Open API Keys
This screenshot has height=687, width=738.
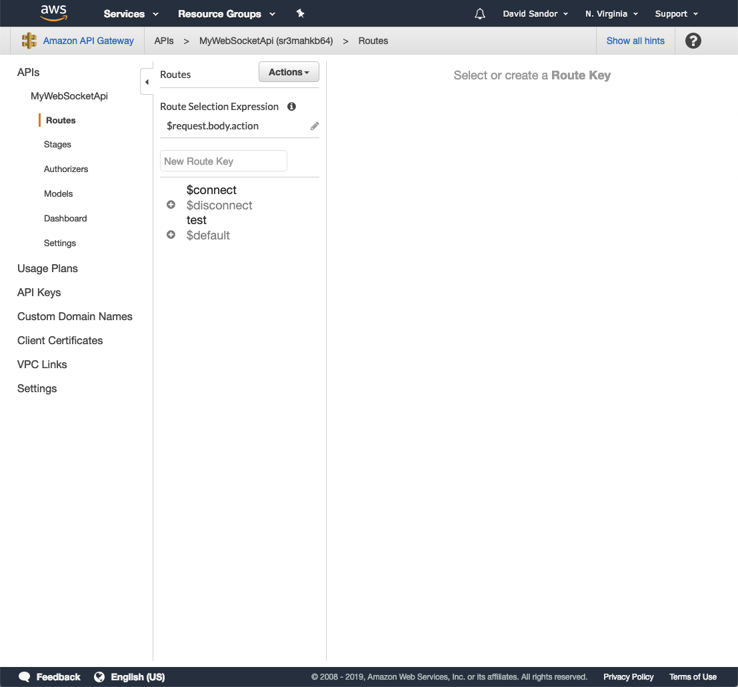[x=39, y=292]
